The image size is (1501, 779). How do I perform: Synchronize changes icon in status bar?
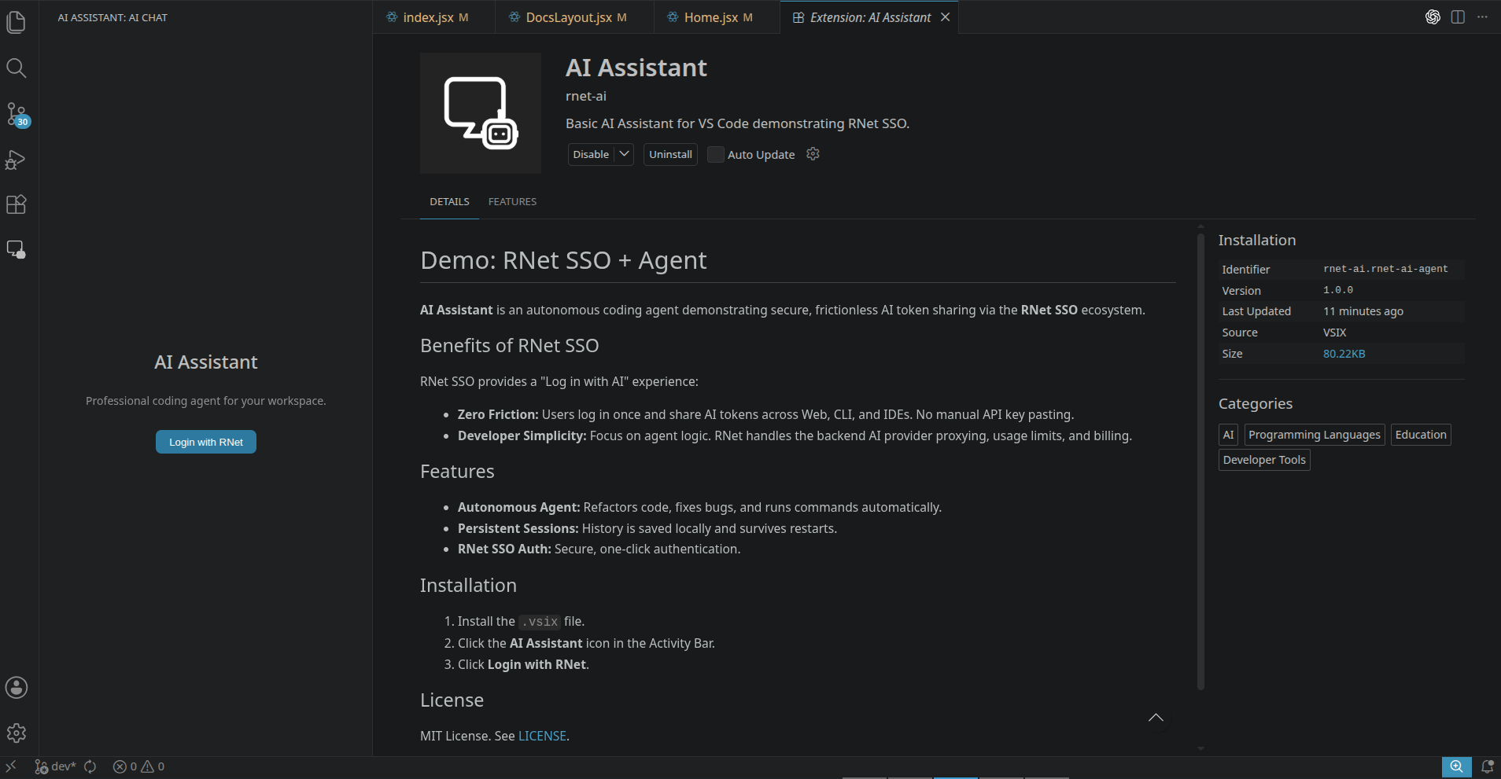tap(90, 766)
